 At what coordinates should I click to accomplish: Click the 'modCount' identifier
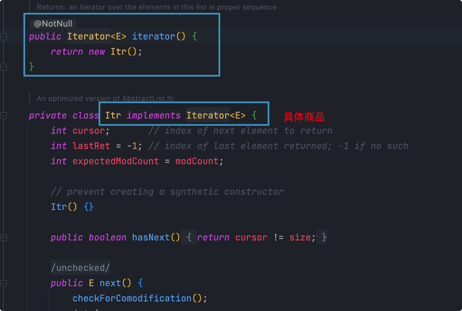pyautogui.click(x=197, y=161)
